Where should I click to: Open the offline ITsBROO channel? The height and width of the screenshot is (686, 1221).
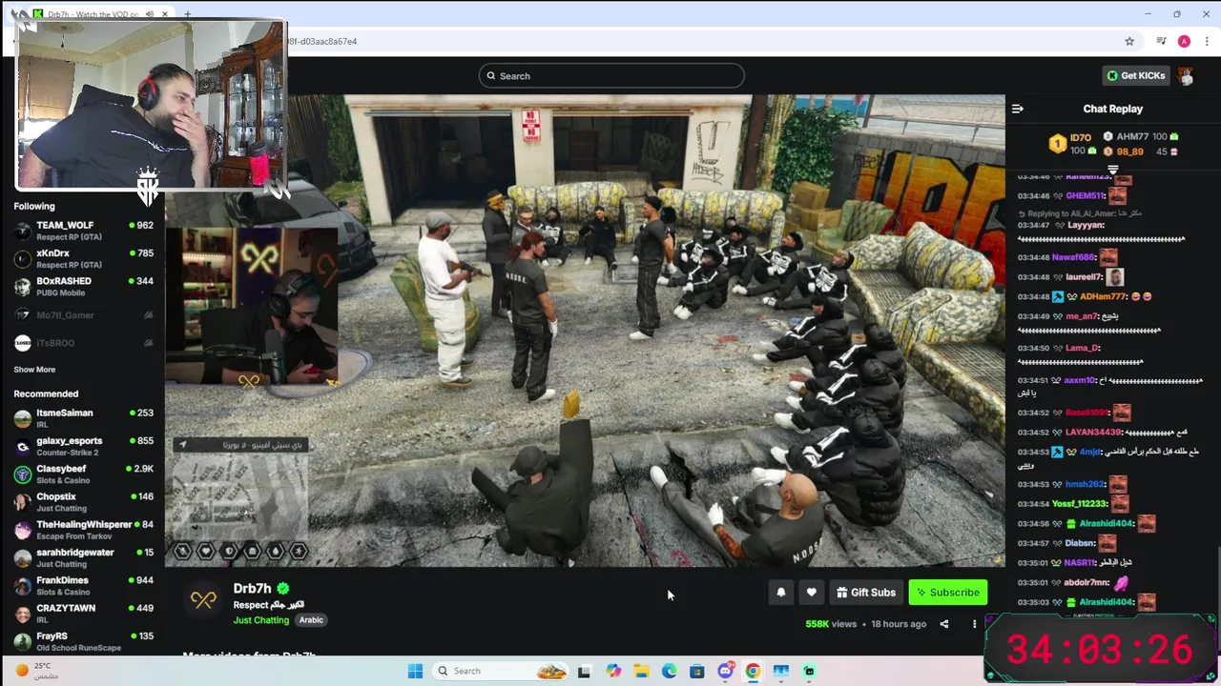tap(84, 343)
